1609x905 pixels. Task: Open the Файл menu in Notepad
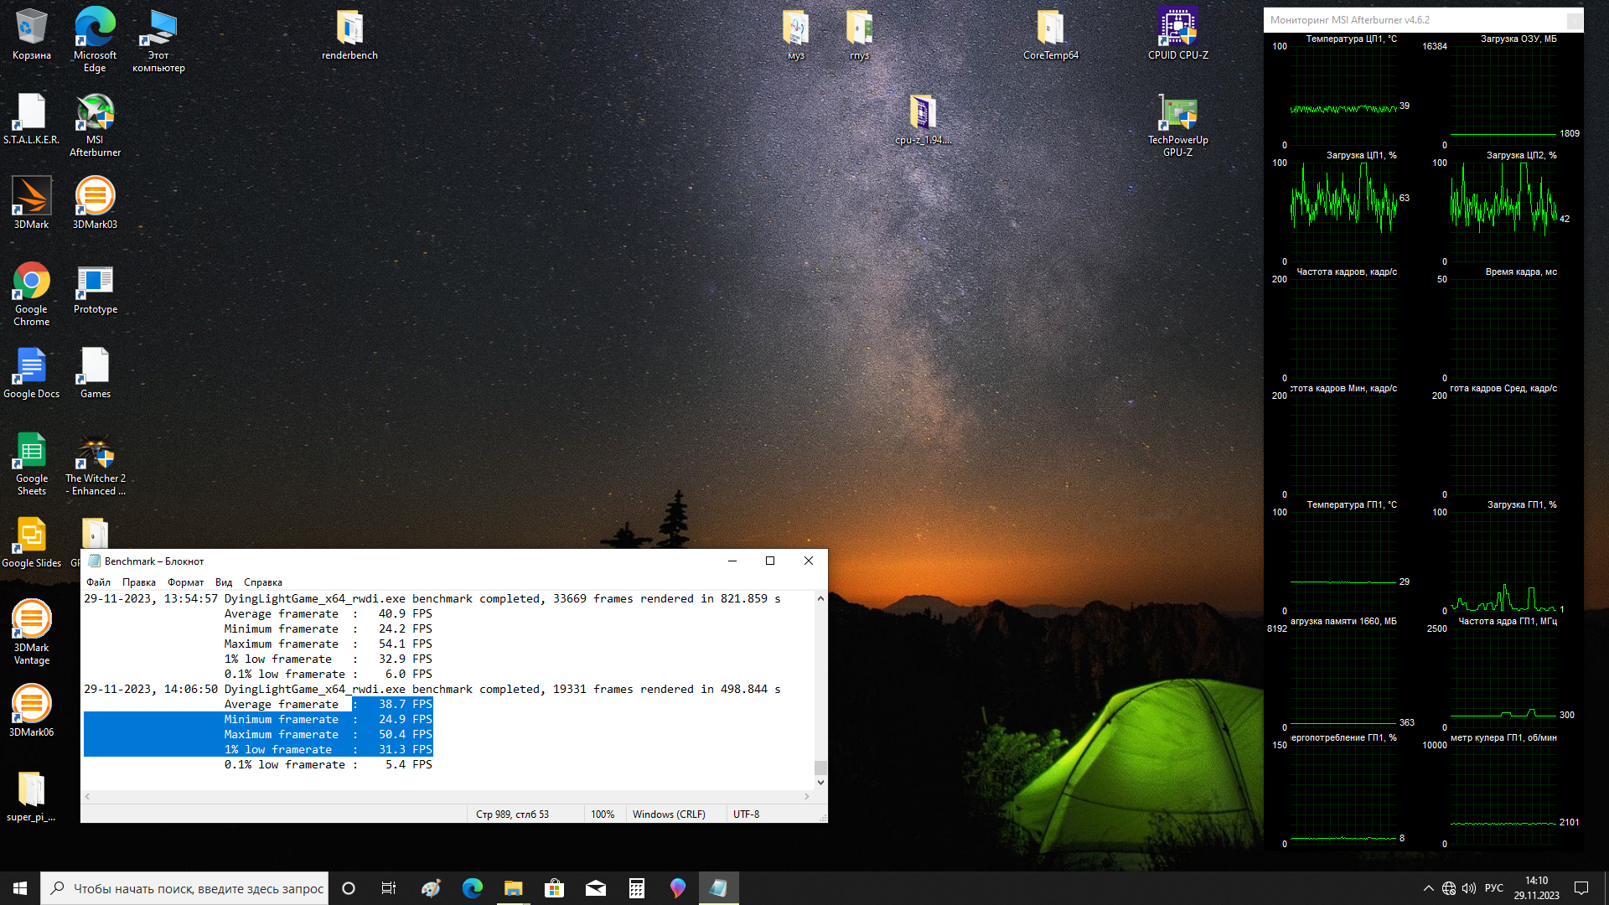click(98, 582)
